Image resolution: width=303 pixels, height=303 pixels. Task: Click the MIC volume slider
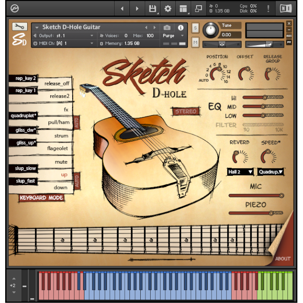point(256,196)
